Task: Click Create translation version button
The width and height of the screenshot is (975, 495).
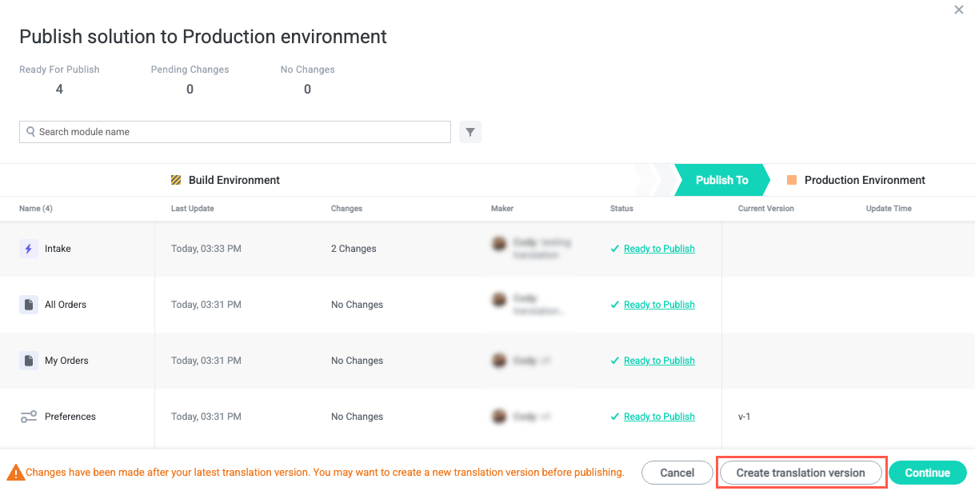Action: 801,473
